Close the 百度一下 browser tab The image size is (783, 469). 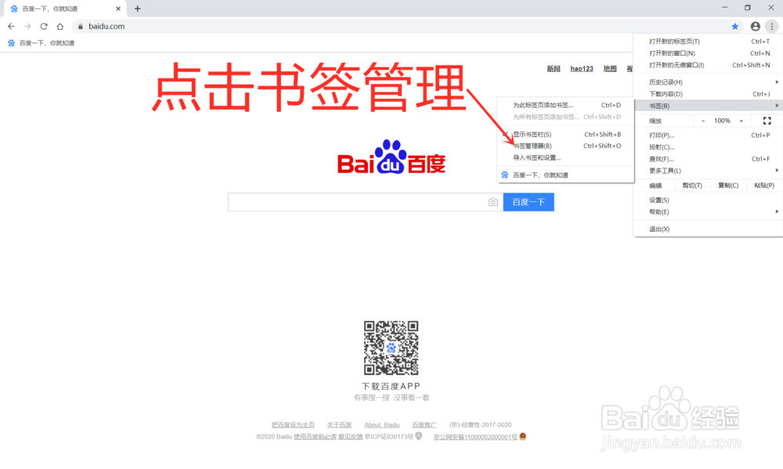pos(118,9)
